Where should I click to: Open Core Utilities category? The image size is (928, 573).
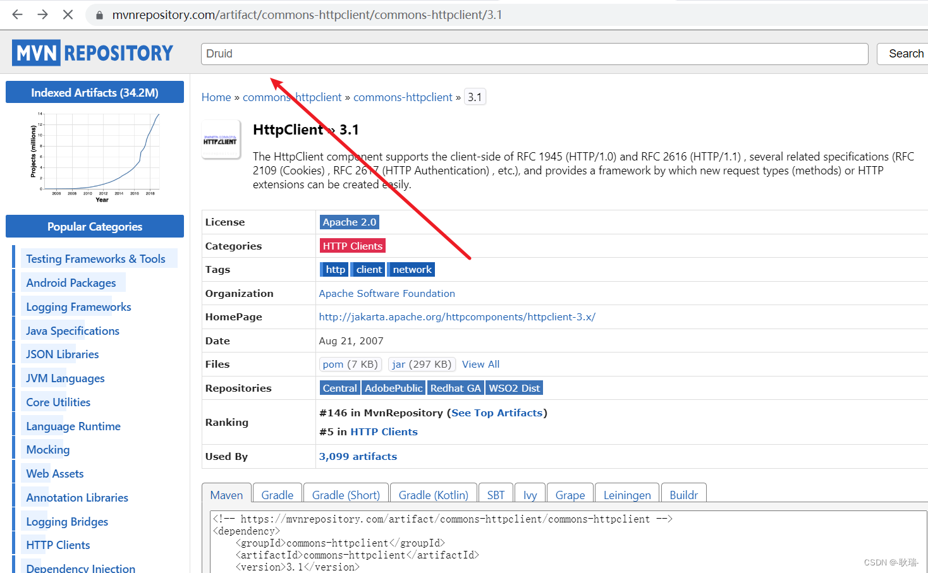58,402
